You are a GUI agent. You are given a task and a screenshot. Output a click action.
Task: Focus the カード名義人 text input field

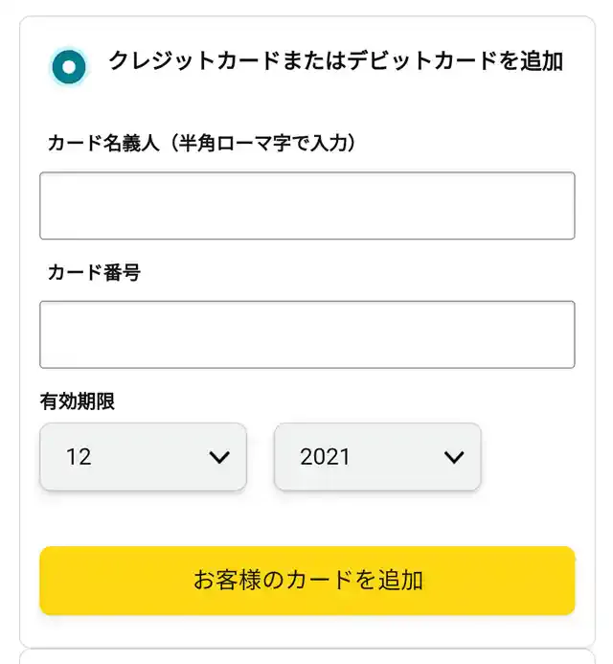[x=306, y=205]
